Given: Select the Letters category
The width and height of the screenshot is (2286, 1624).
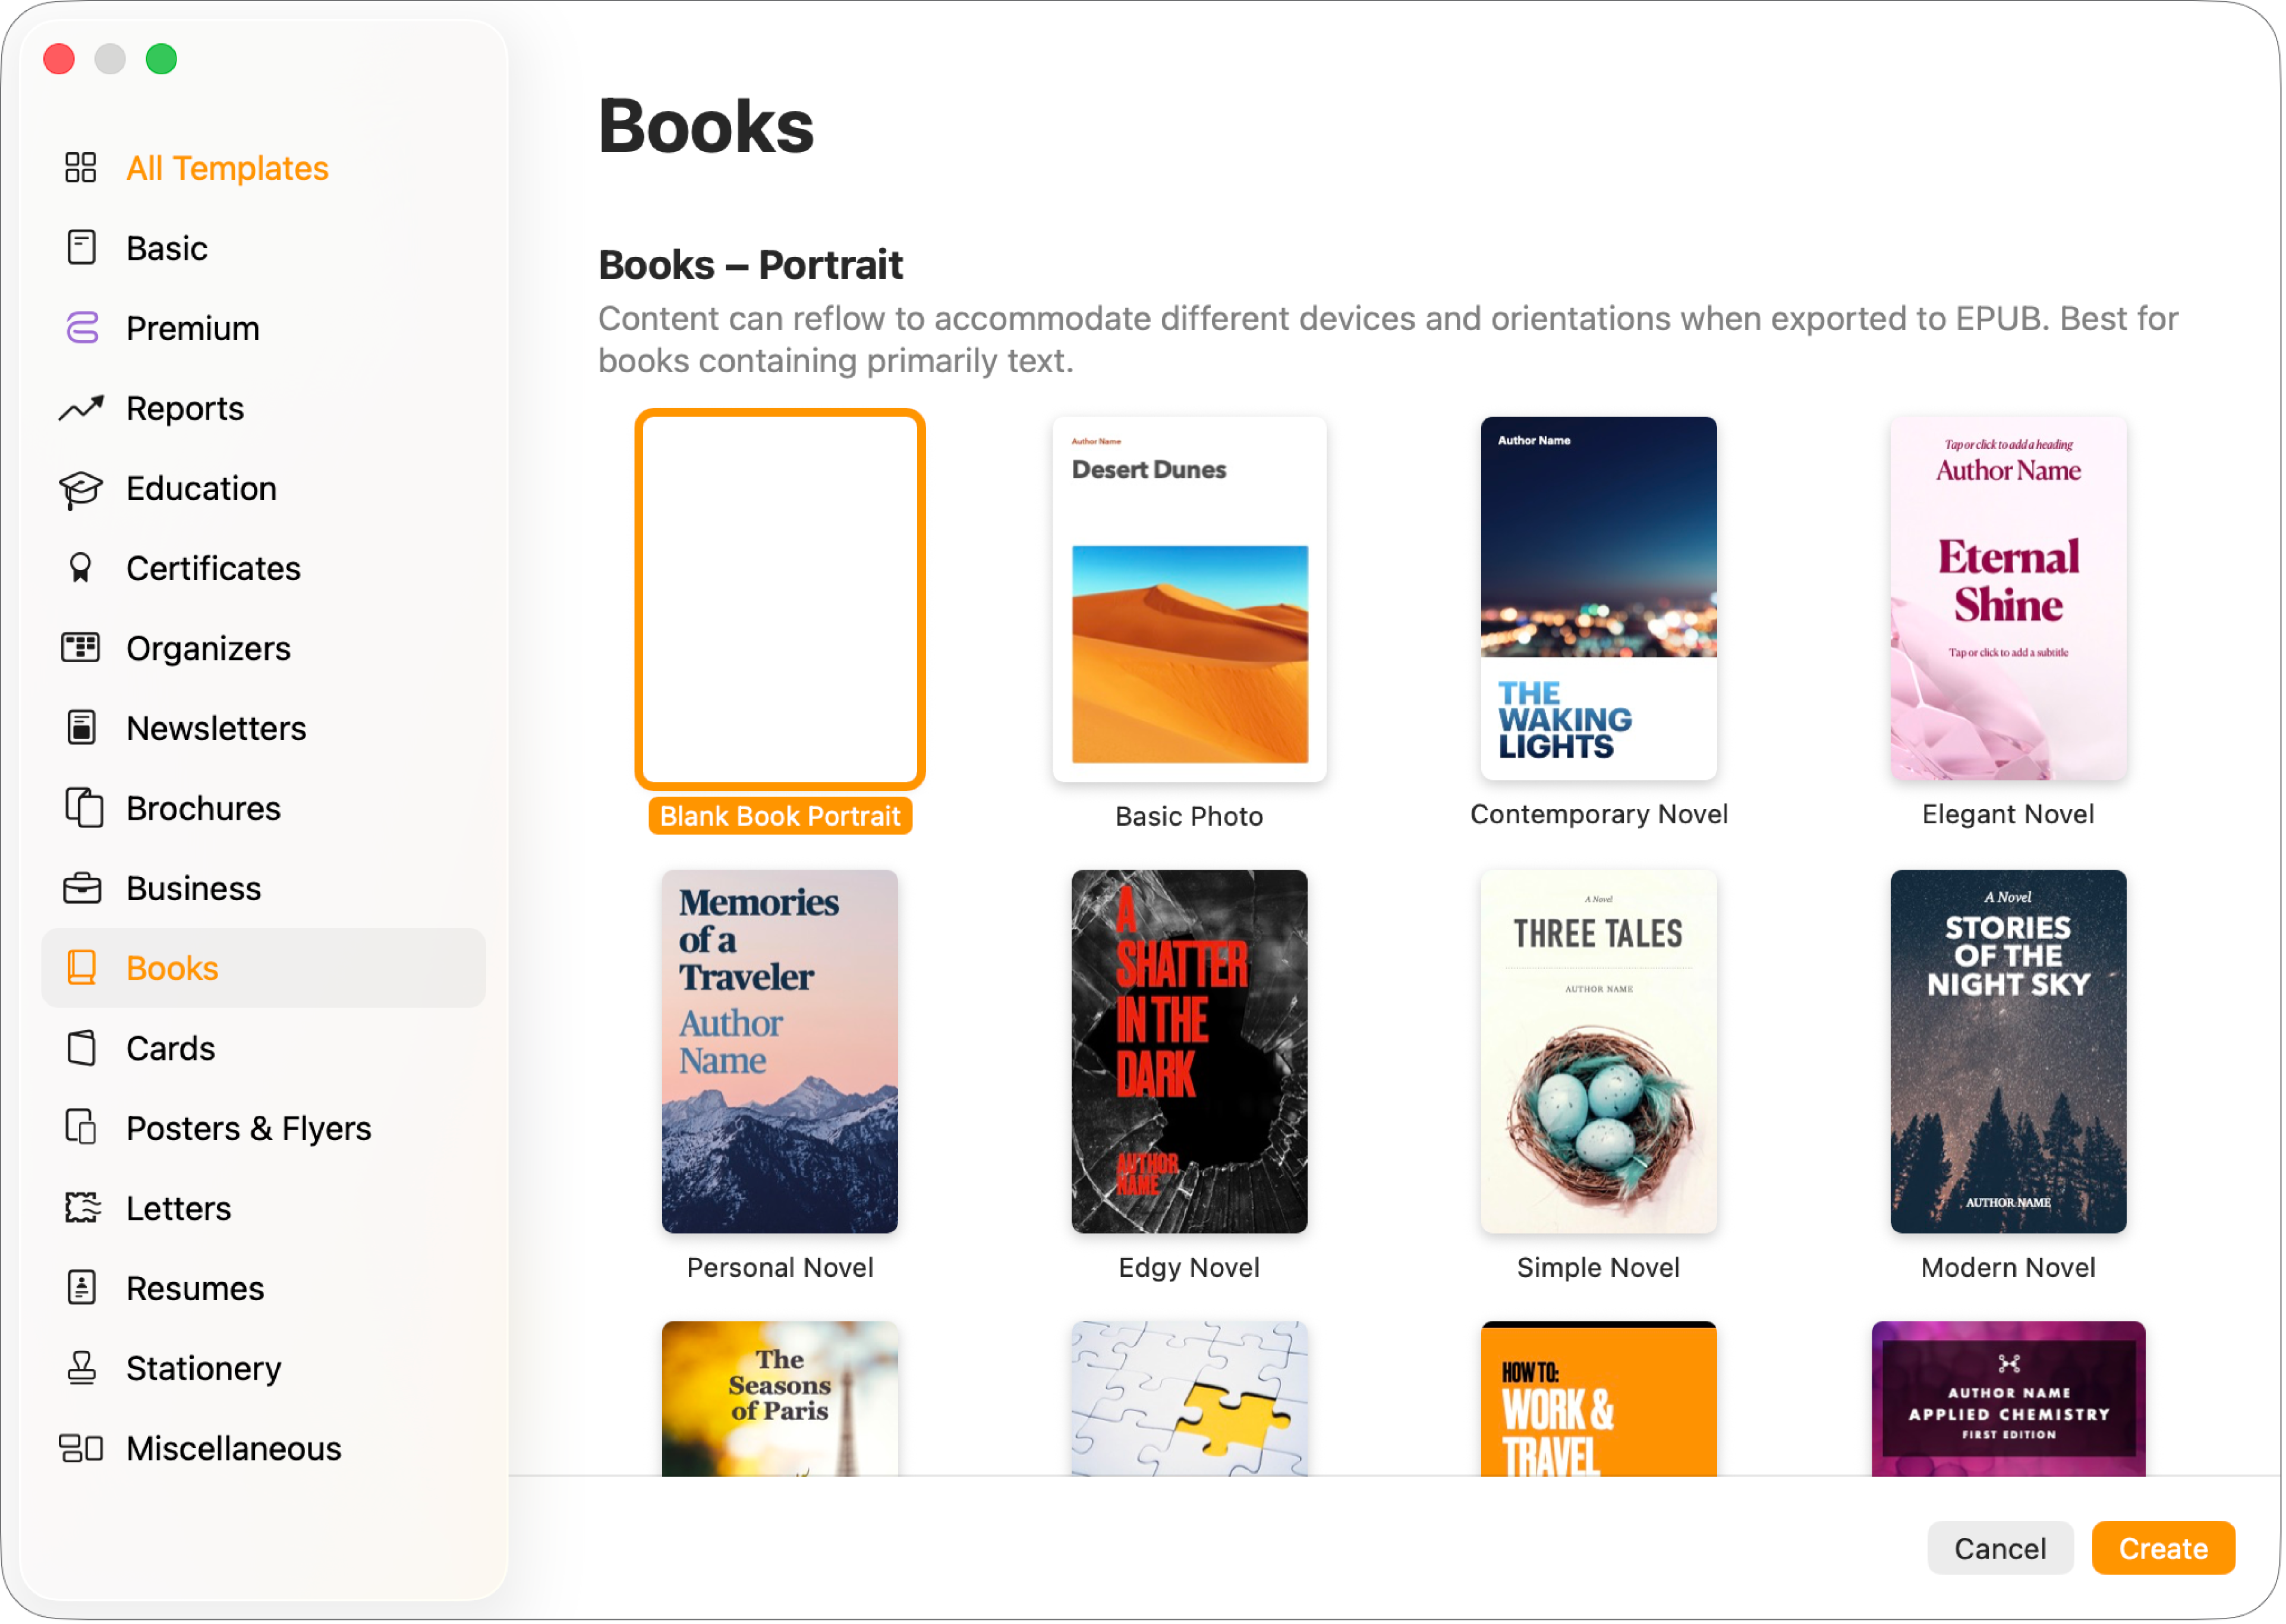Looking at the screenshot, I should point(177,1208).
